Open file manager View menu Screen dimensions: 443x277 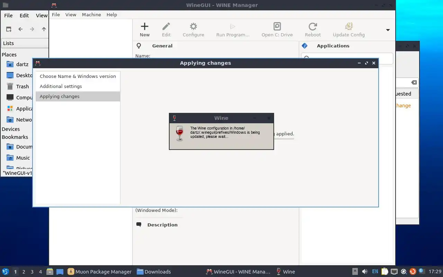point(42,15)
